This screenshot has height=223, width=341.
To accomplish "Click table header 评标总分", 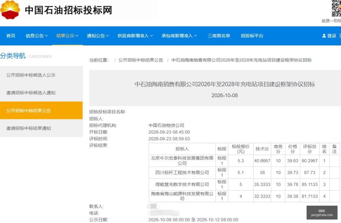I will 309,149.
